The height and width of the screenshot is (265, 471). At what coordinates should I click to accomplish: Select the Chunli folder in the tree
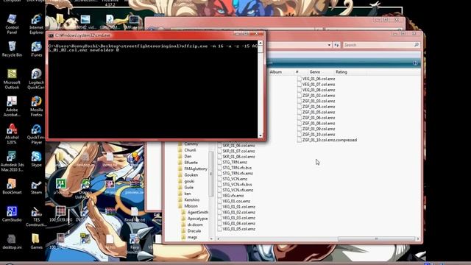click(190, 150)
